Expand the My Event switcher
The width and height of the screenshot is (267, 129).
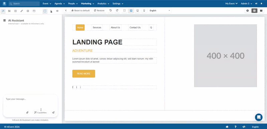click(231, 4)
